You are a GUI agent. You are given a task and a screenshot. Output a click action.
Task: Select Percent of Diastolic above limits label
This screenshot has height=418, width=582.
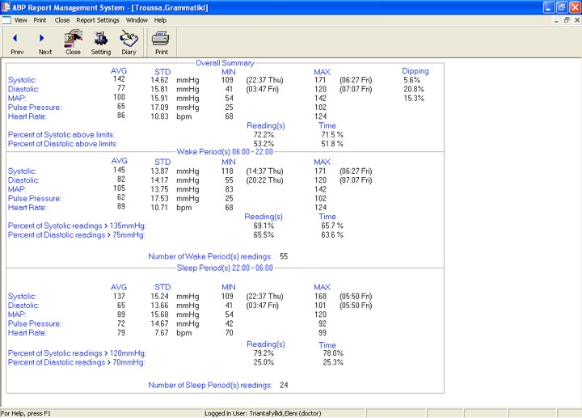coord(63,144)
